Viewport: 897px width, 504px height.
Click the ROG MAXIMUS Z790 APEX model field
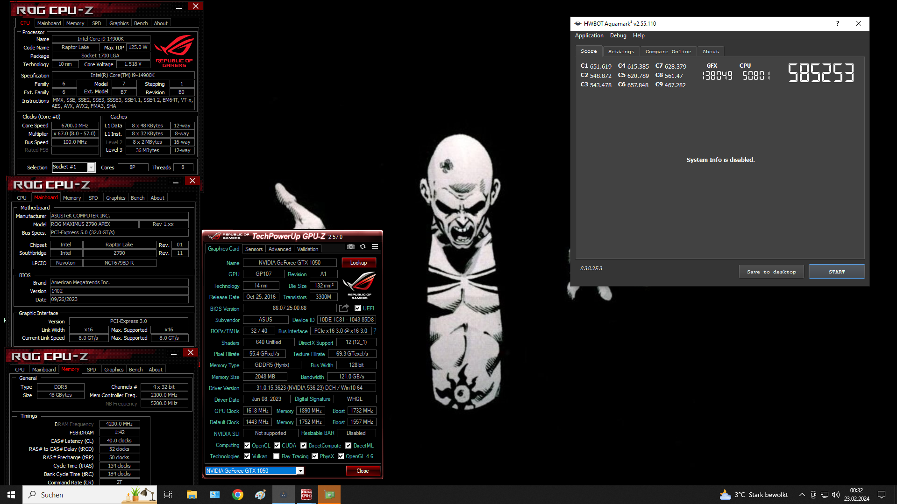point(94,224)
